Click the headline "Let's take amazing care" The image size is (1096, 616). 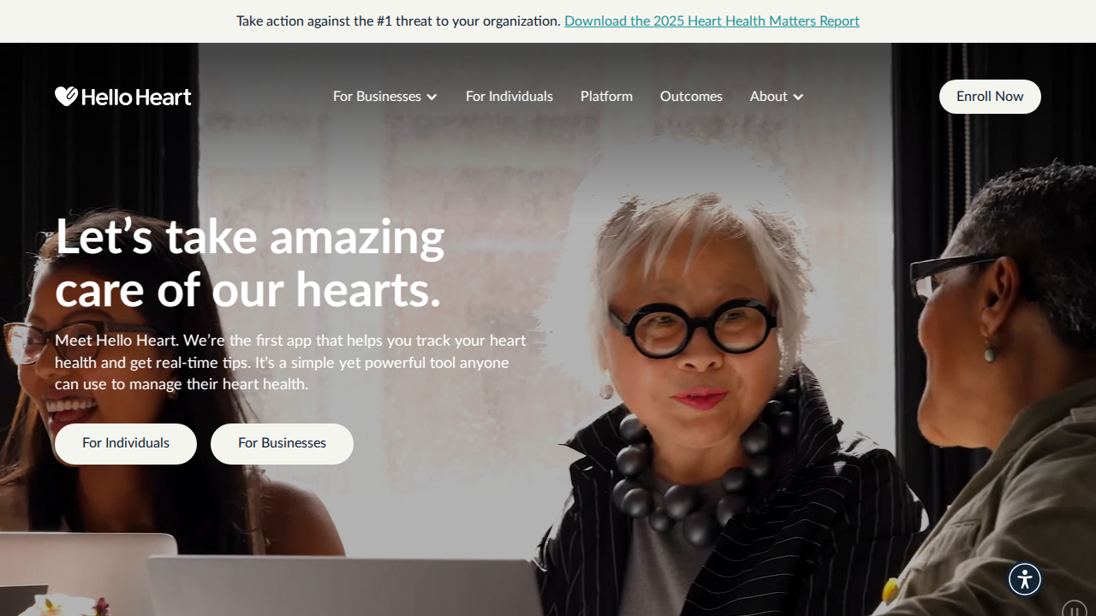249,263
